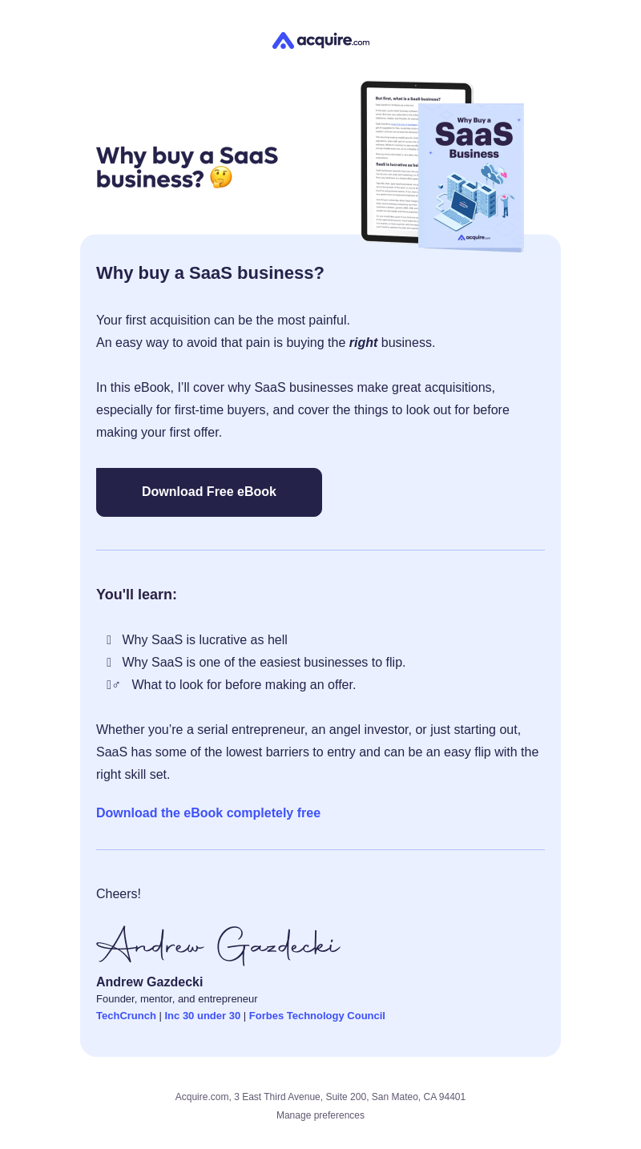Click the 'Why buy a SaaS business?' section heading
Screen dimensions: 641x1149
[210, 273]
